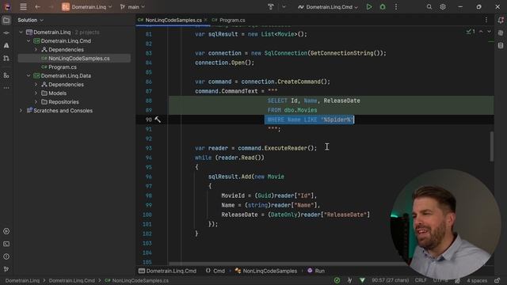
Task: Click the green analysis status check icon
Action: pos(337,280)
